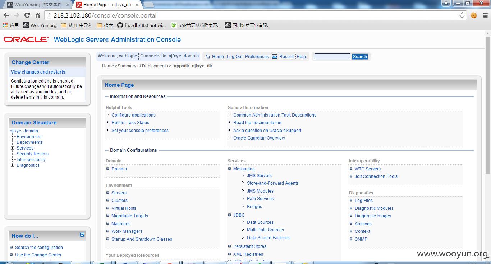491x264 pixels.
Task: Open Help in console toolbar
Action: tap(301, 57)
